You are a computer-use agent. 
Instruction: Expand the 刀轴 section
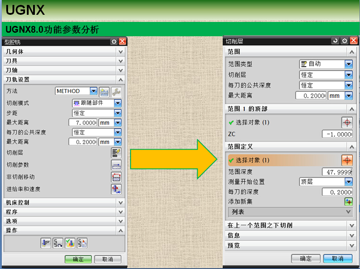point(121,70)
